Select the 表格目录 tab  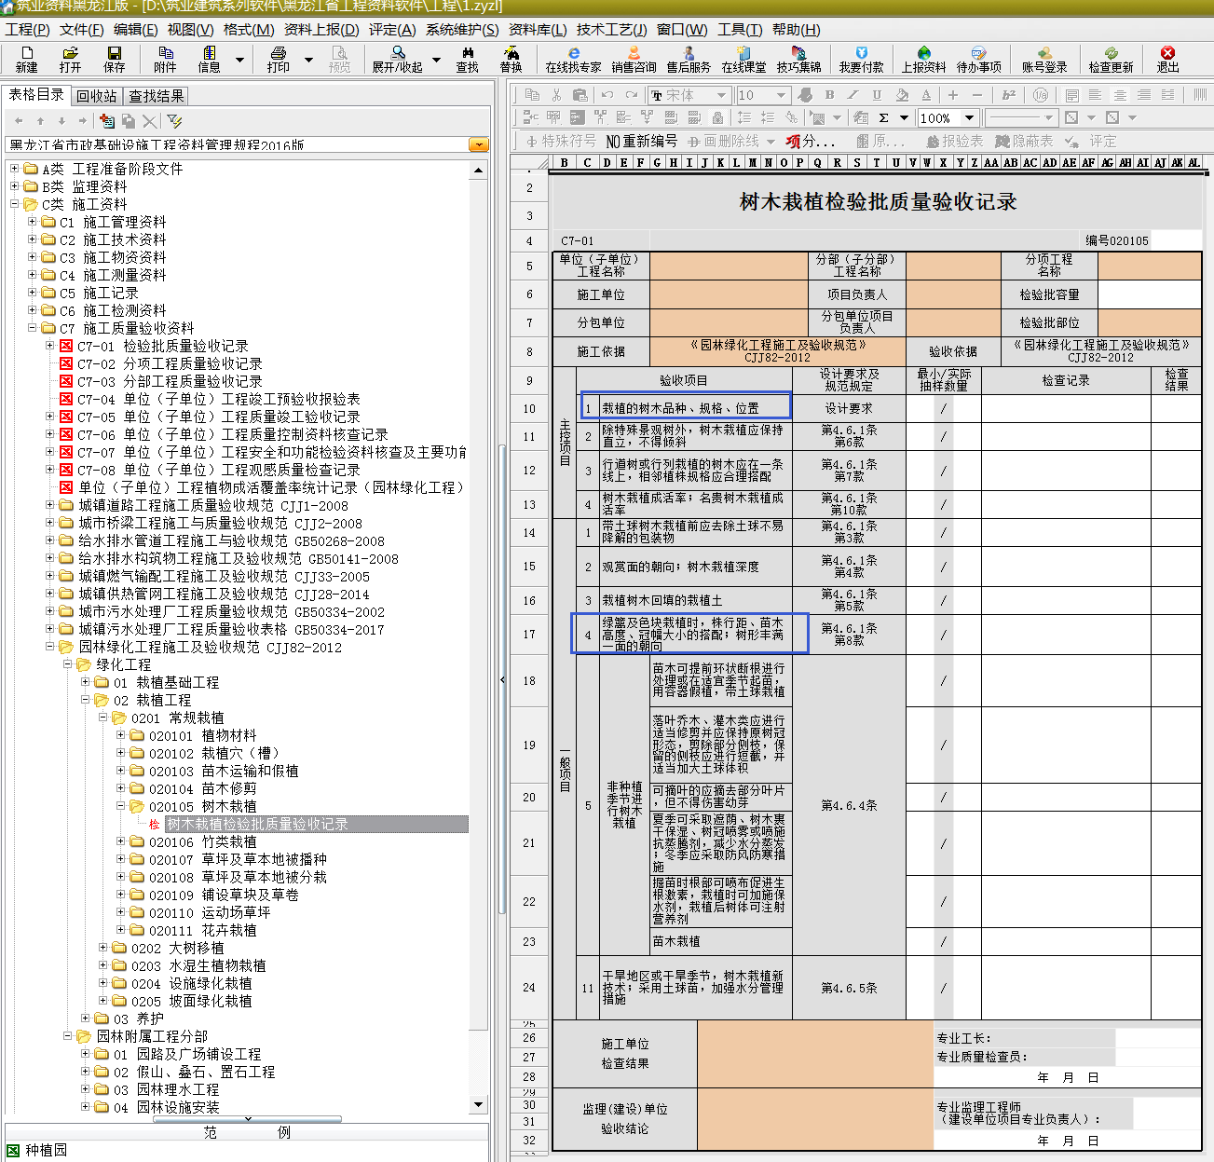pos(36,95)
